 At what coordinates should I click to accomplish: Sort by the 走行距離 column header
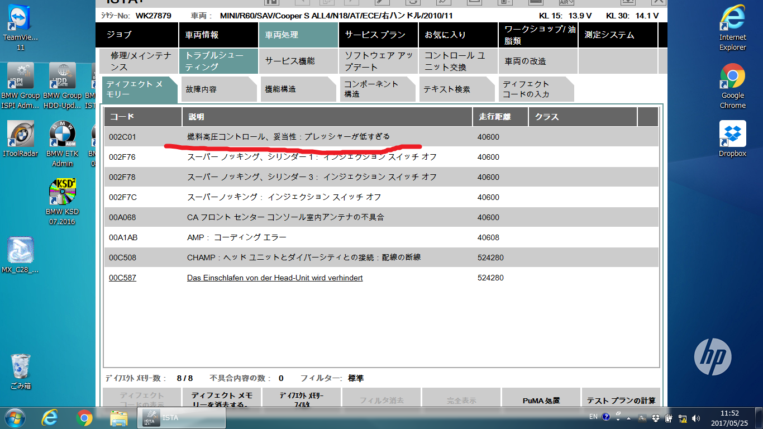500,117
